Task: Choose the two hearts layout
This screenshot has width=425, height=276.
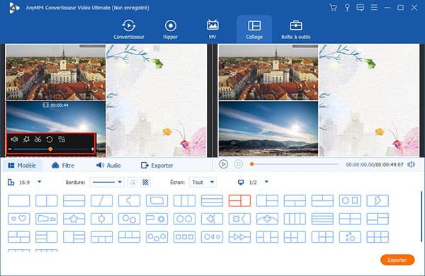Action: click(19, 219)
